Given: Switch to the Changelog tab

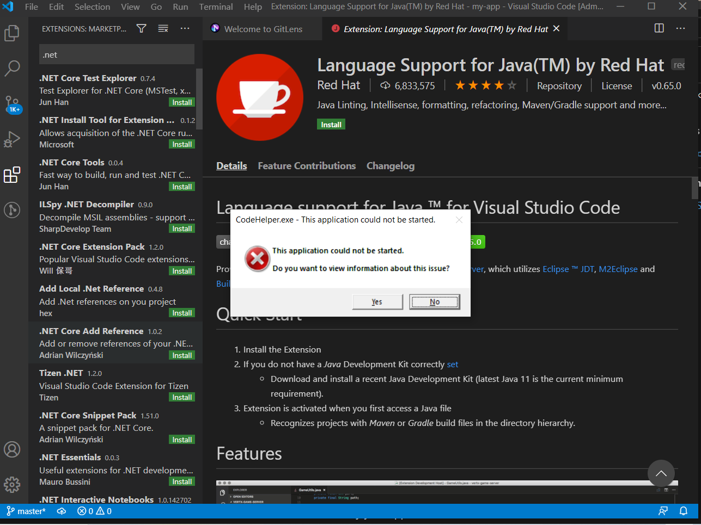Looking at the screenshot, I should click(390, 166).
